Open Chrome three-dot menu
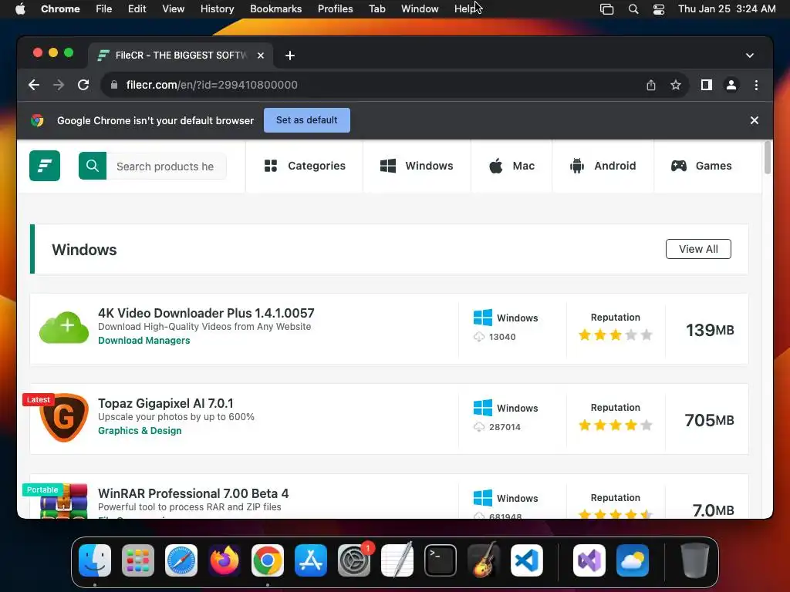The width and height of the screenshot is (790, 592). [756, 85]
